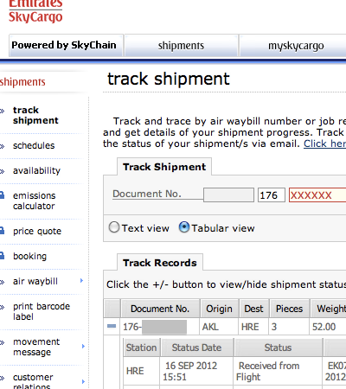
Task: Select the Text view radio button
Action: pyautogui.click(x=114, y=227)
